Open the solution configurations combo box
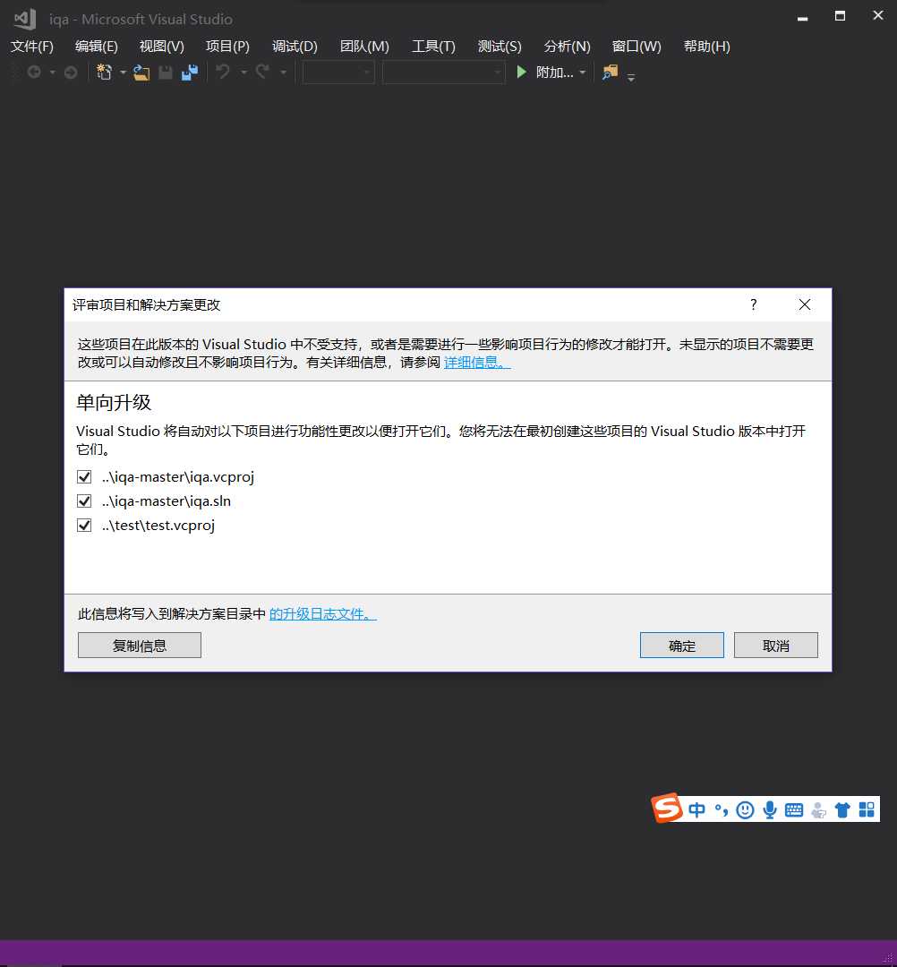The height and width of the screenshot is (967, 897). [x=338, y=73]
